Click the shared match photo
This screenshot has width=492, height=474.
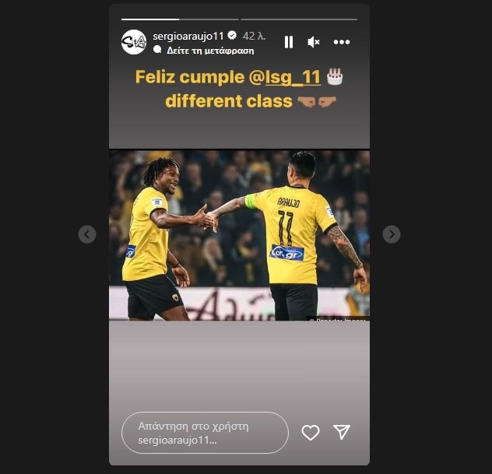239,235
